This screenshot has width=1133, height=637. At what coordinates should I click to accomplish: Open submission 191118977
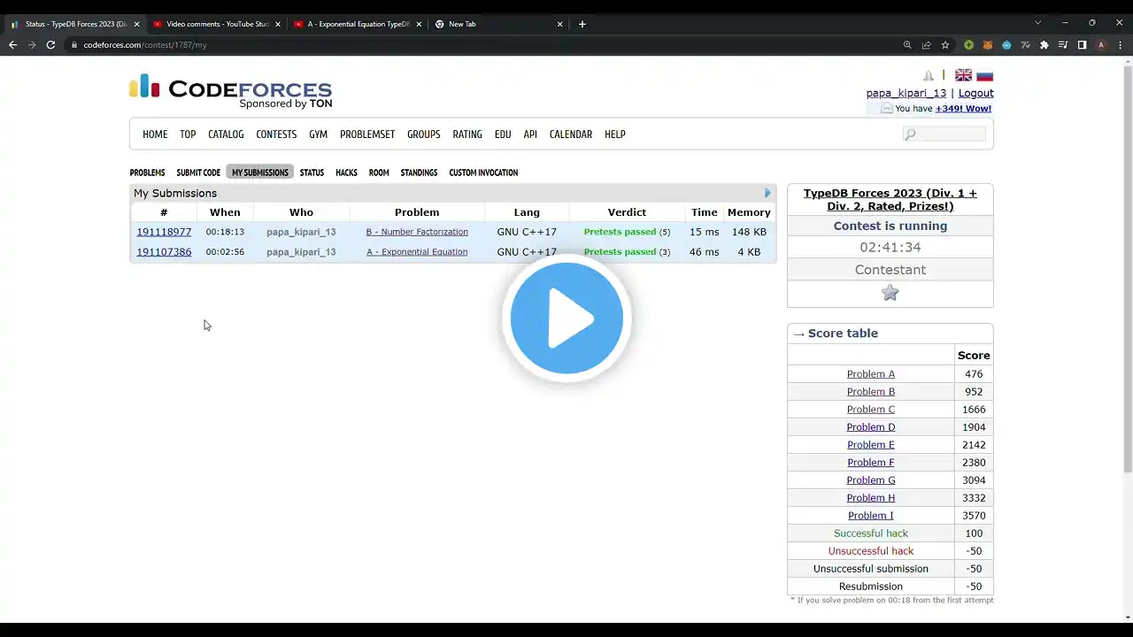pyautogui.click(x=164, y=232)
